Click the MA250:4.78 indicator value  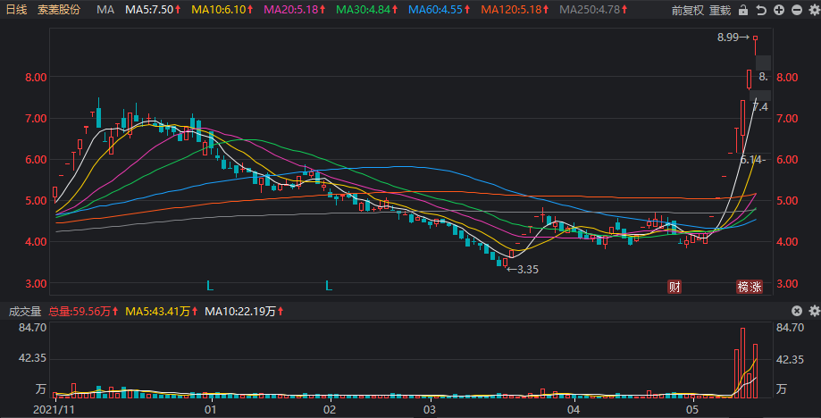coord(589,10)
